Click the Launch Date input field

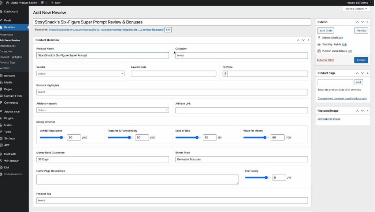[173, 74]
